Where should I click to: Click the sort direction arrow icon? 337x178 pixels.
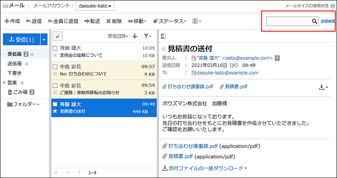[135, 36]
